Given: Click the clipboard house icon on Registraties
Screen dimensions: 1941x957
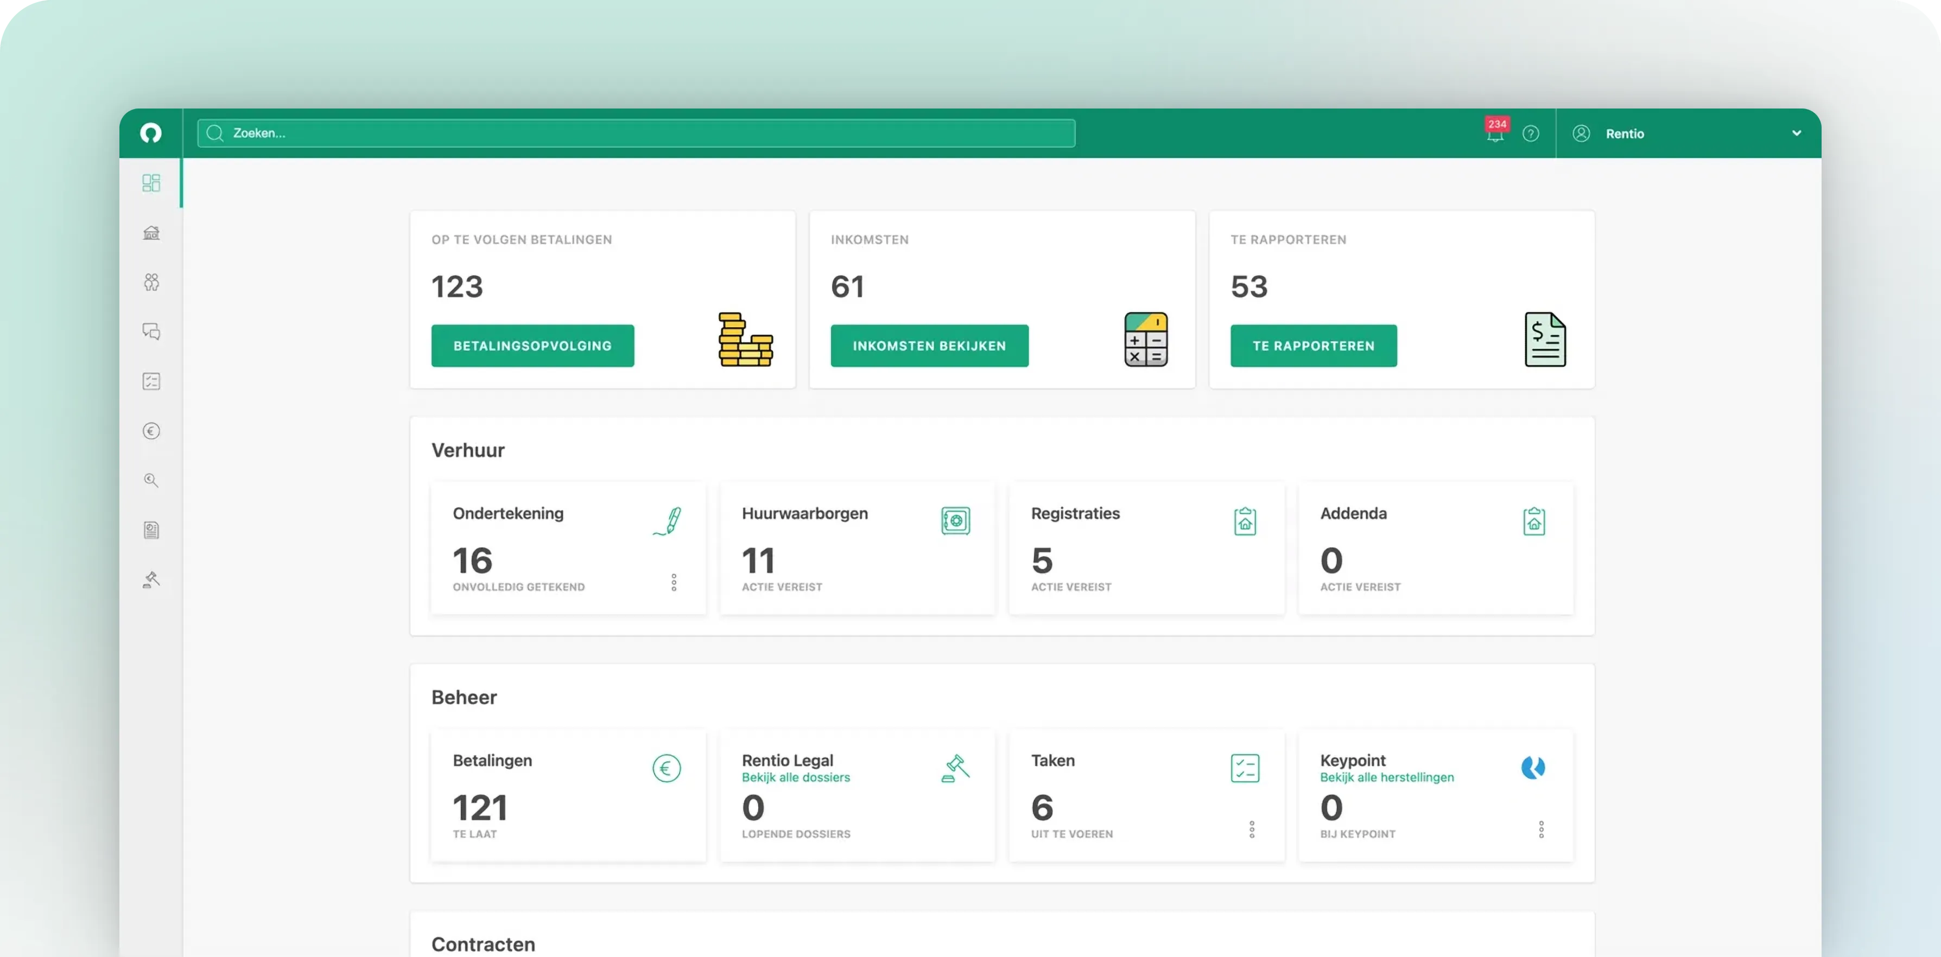Looking at the screenshot, I should [1245, 521].
